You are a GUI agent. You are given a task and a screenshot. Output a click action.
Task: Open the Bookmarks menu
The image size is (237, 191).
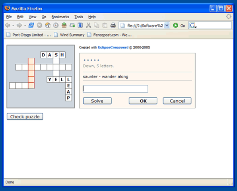tap(60, 17)
